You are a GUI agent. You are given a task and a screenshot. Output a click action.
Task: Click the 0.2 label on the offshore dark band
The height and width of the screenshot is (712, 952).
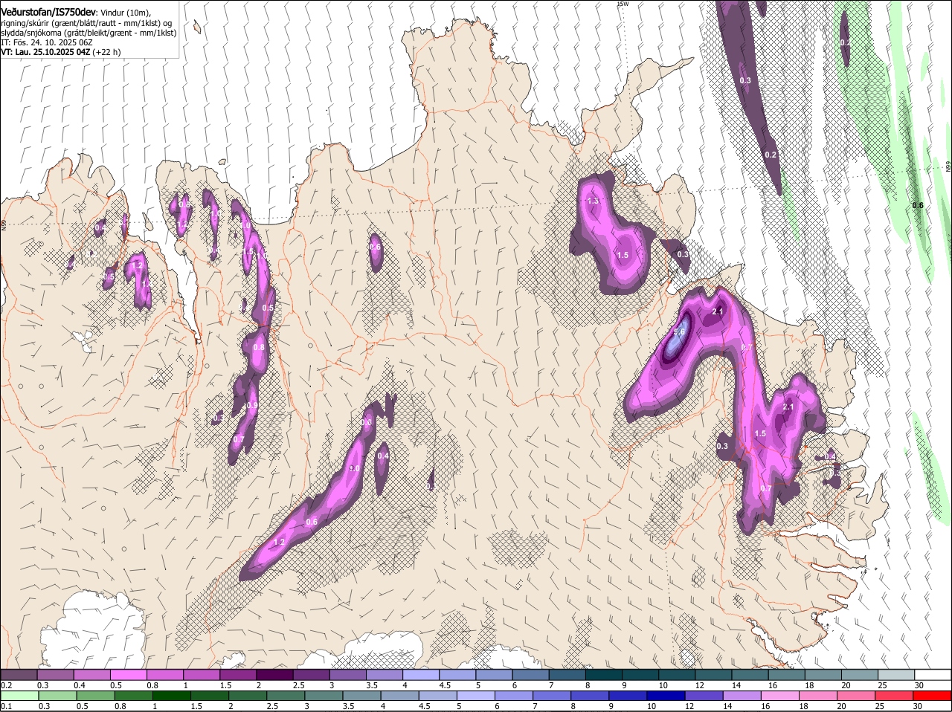[x=771, y=155]
